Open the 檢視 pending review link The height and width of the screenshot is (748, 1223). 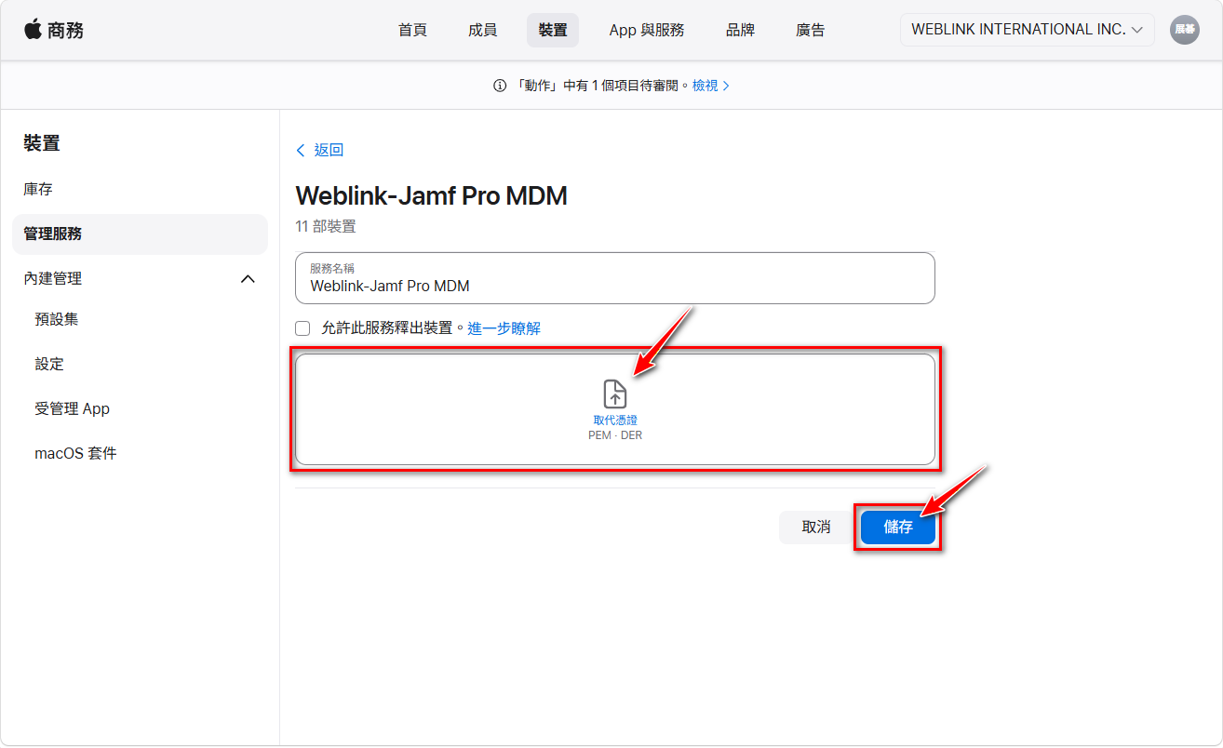(710, 86)
